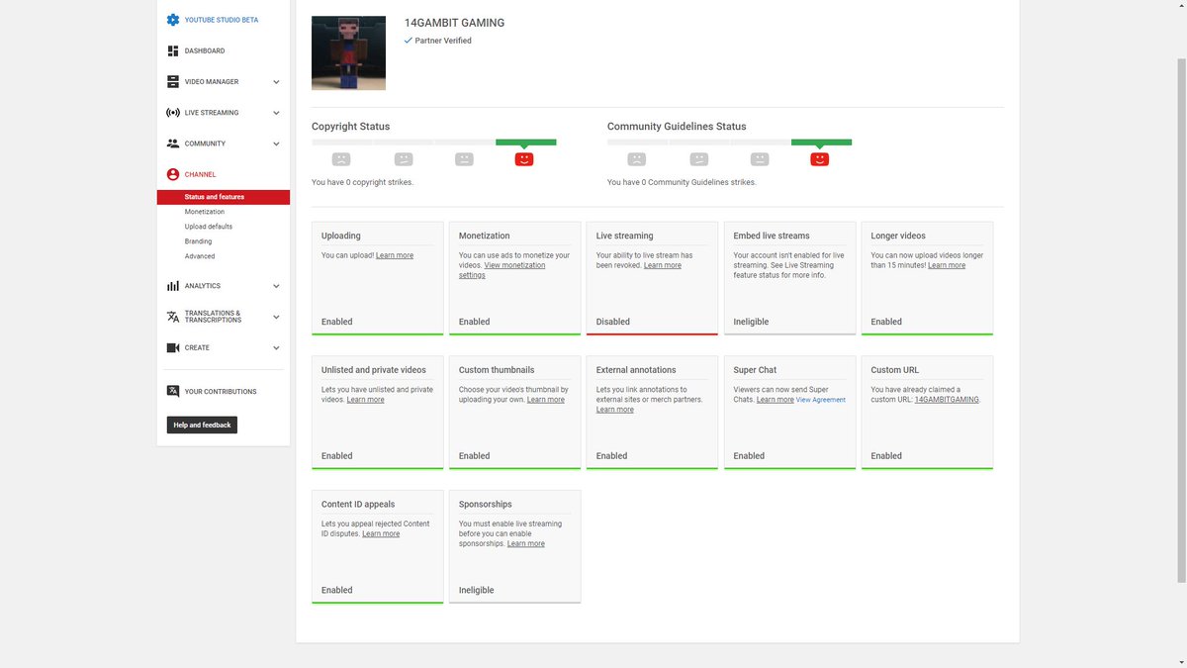Click the Copyright Status heading
The height and width of the screenshot is (668, 1187).
351,127
